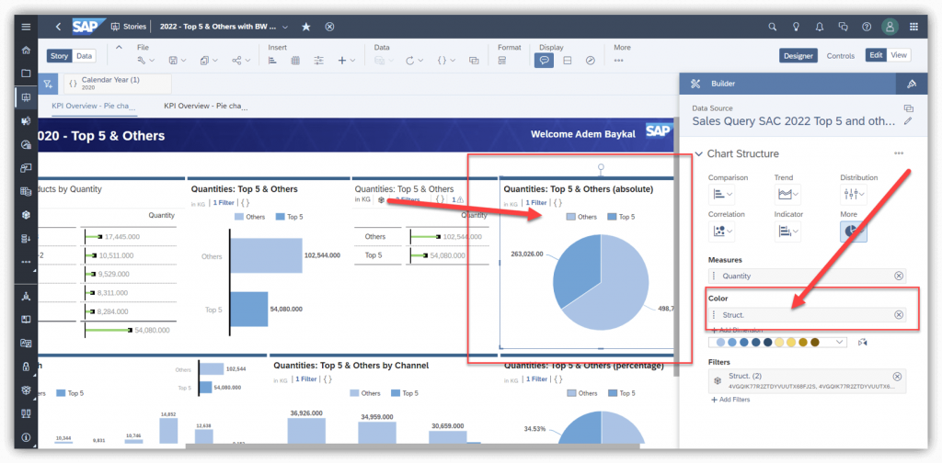Open More options ellipsis in toolbar
The width and height of the screenshot is (942, 463).
[619, 61]
